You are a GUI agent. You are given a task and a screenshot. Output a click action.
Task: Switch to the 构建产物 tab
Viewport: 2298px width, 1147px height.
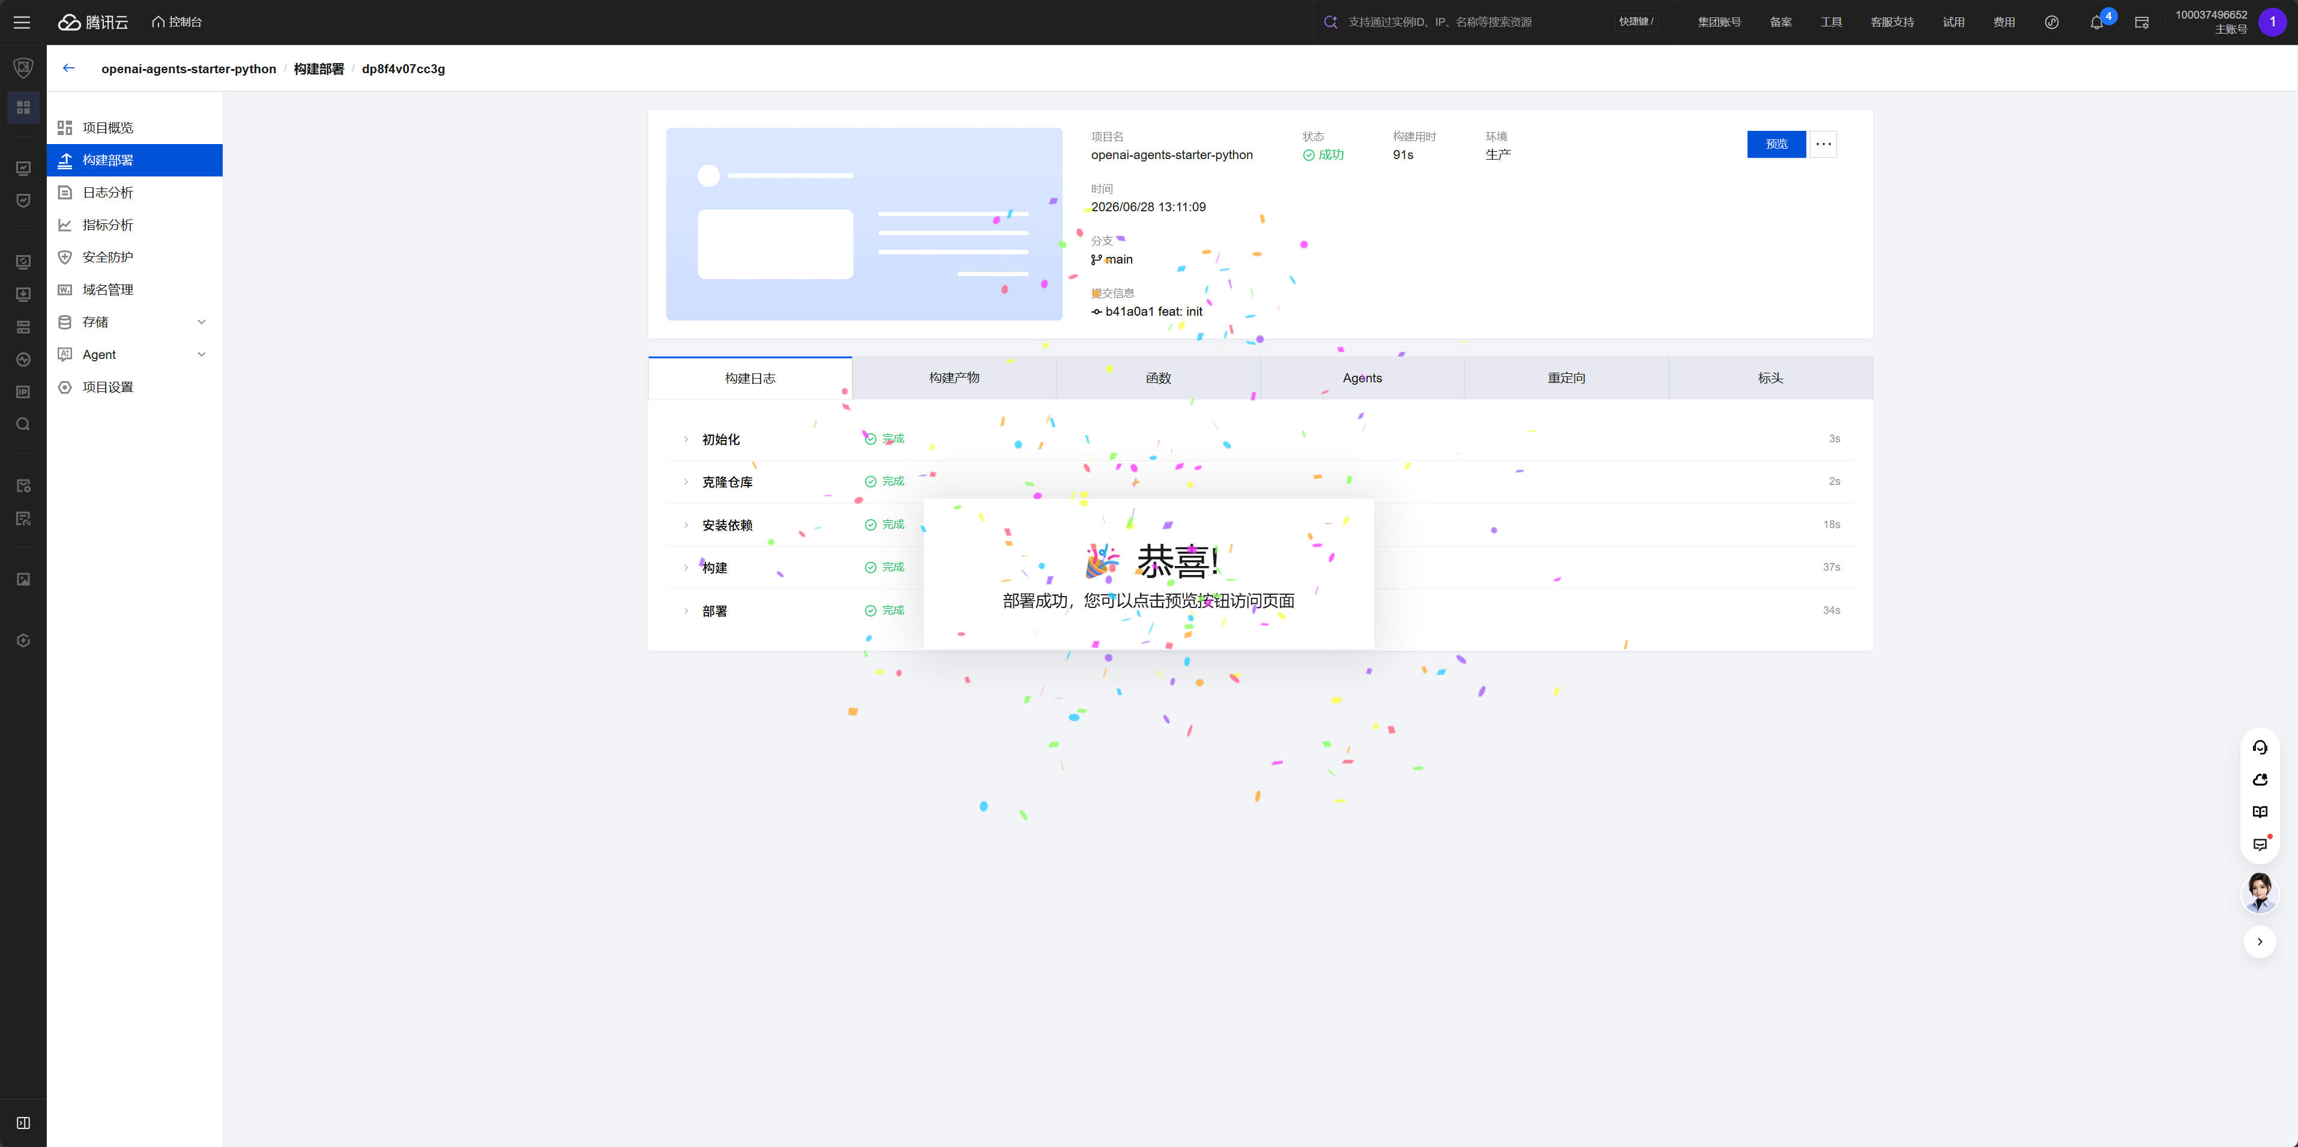click(954, 378)
